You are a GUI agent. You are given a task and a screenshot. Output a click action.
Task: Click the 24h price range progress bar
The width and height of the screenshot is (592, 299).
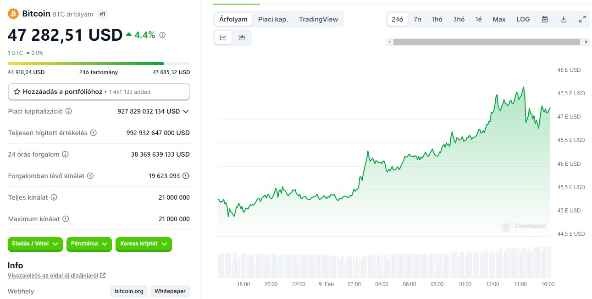coord(99,63)
